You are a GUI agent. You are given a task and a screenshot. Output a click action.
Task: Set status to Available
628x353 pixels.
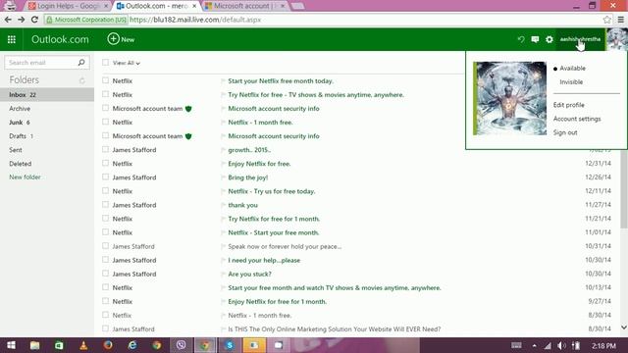pyautogui.click(x=572, y=69)
